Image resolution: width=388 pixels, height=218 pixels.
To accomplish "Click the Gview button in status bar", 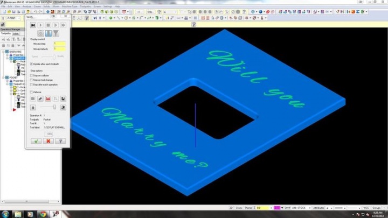I will [x=240, y=207].
